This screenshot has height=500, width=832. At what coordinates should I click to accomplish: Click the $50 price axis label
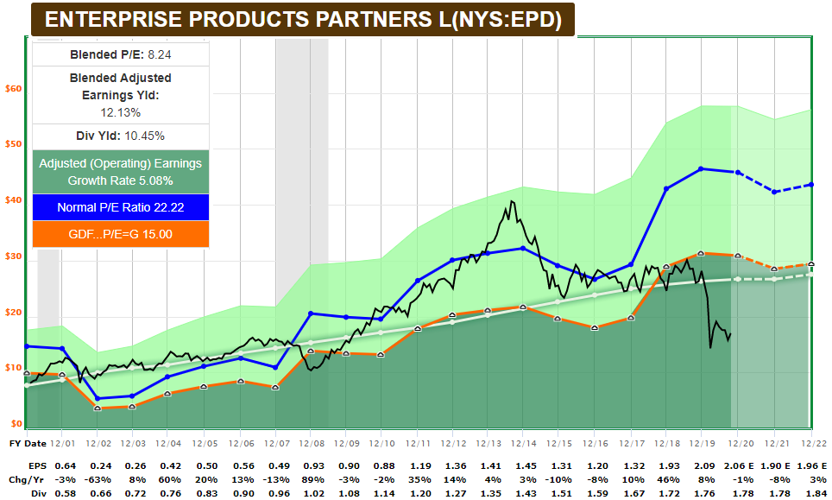pos(13,144)
